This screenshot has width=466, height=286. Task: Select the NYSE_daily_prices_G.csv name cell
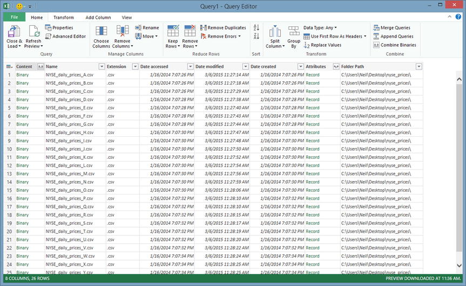pyautogui.click(x=75, y=124)
